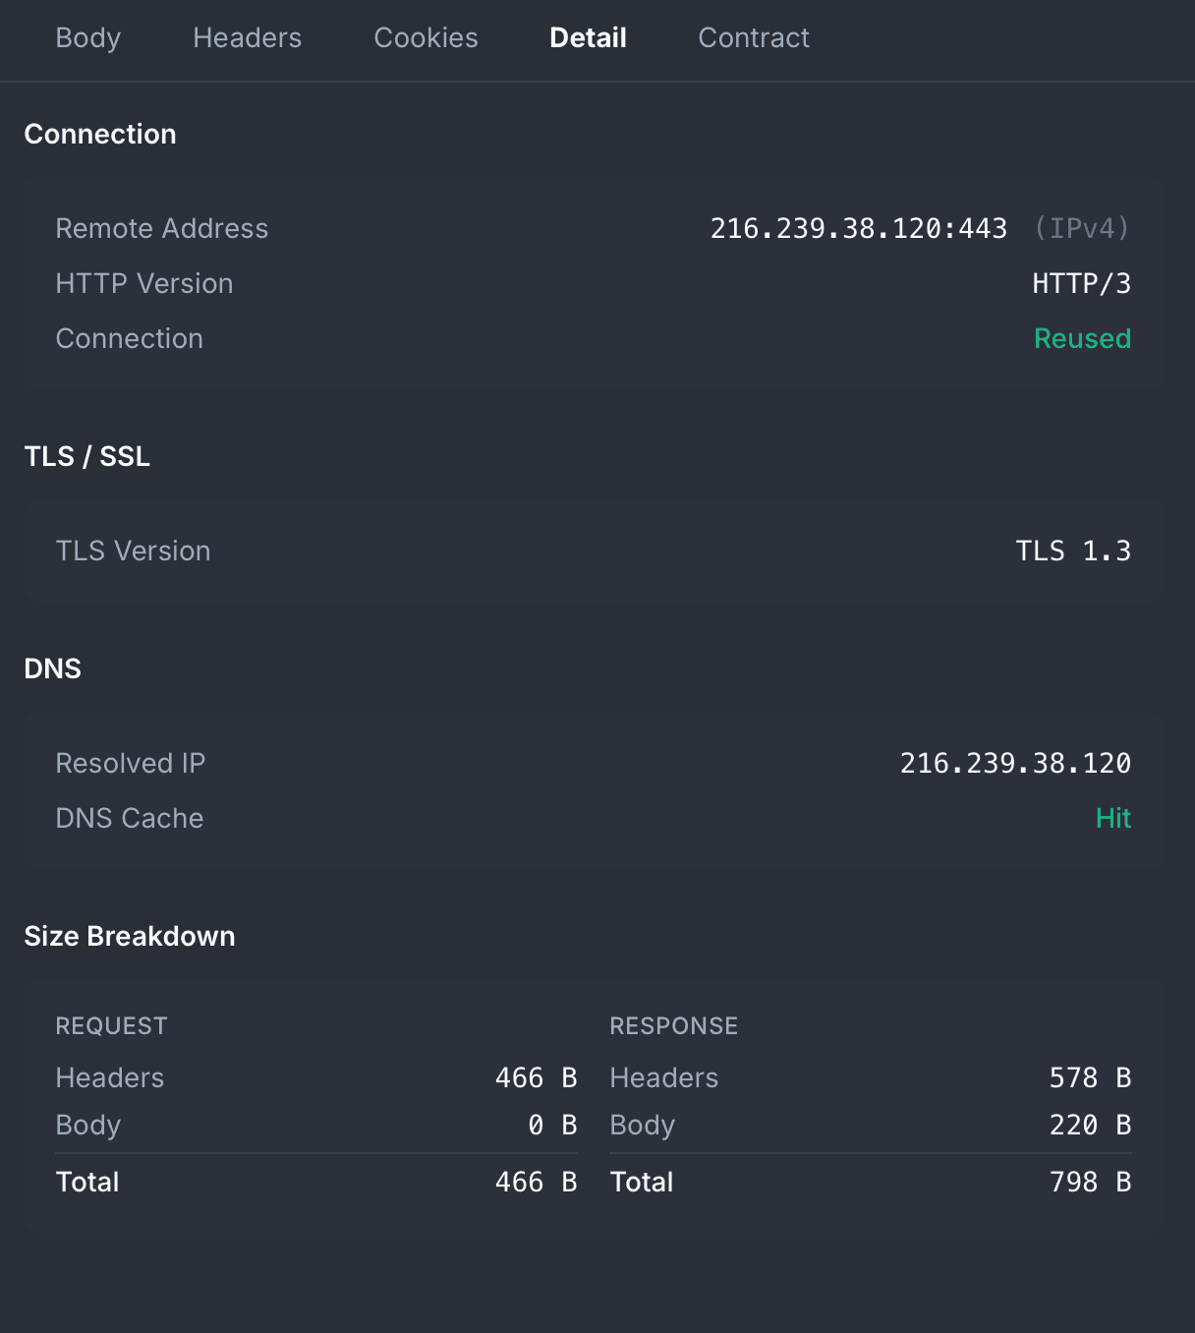The width and height of the screenshot is (1195, 1333).
Task: Click the HTTP Version label
Action: pyautogui.click(x=144, y=283)
